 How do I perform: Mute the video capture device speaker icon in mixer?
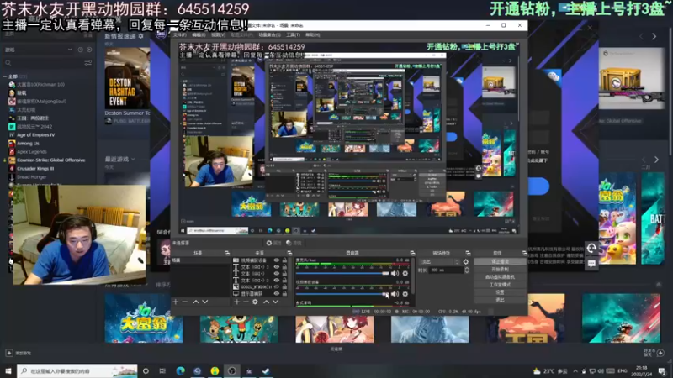(395, 294)
